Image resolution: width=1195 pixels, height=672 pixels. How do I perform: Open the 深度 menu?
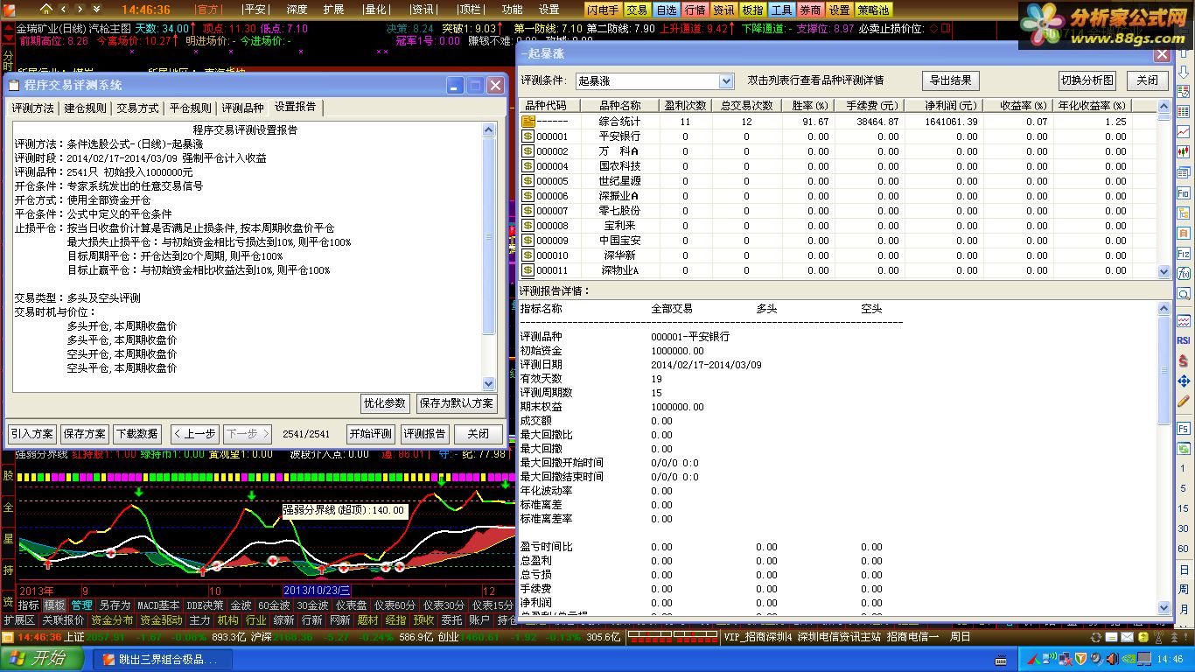pos(297,10)
